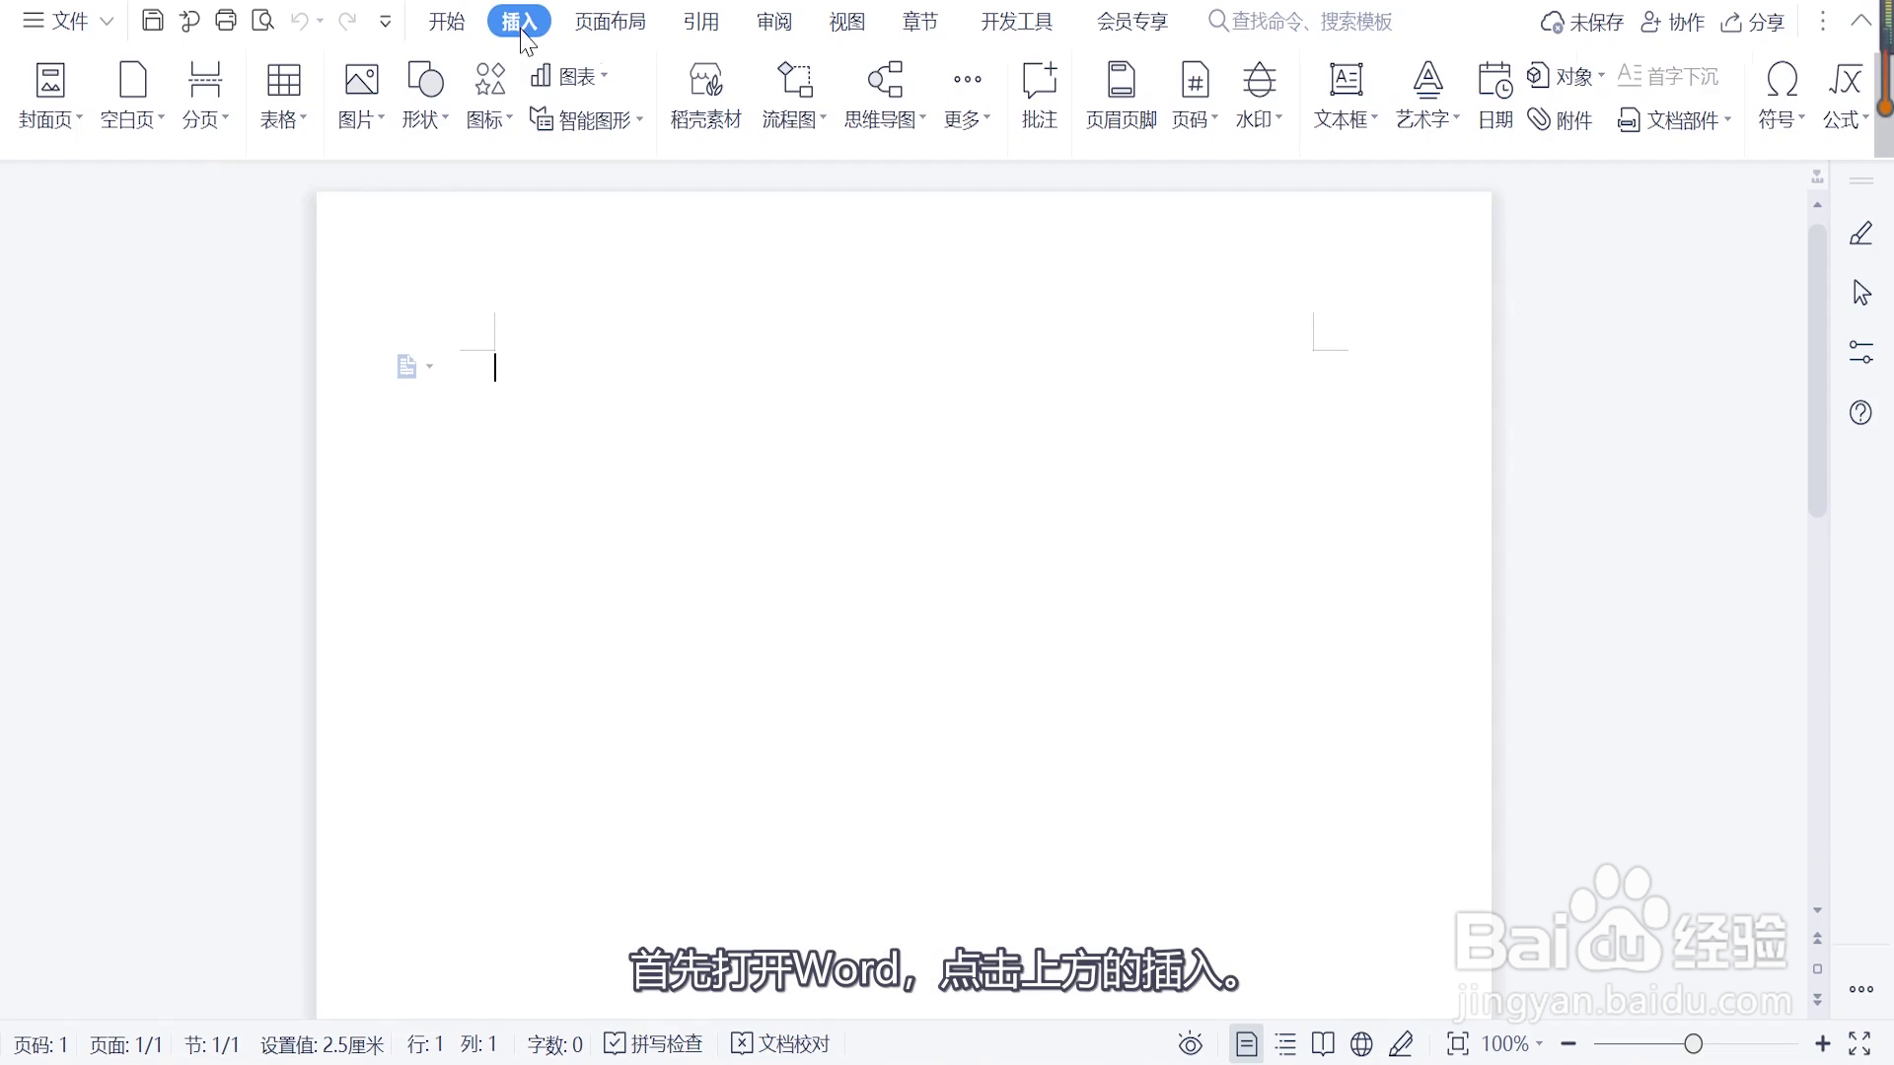Click zoom out minus button

(1568, 1043)
